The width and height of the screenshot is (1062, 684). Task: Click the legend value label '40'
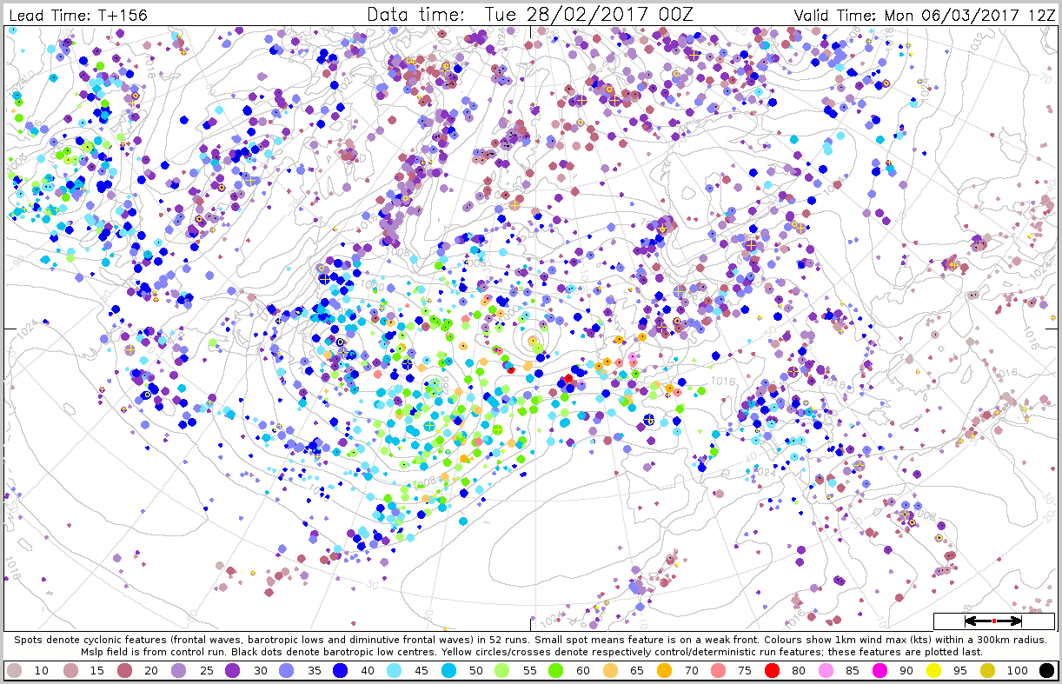368,671
